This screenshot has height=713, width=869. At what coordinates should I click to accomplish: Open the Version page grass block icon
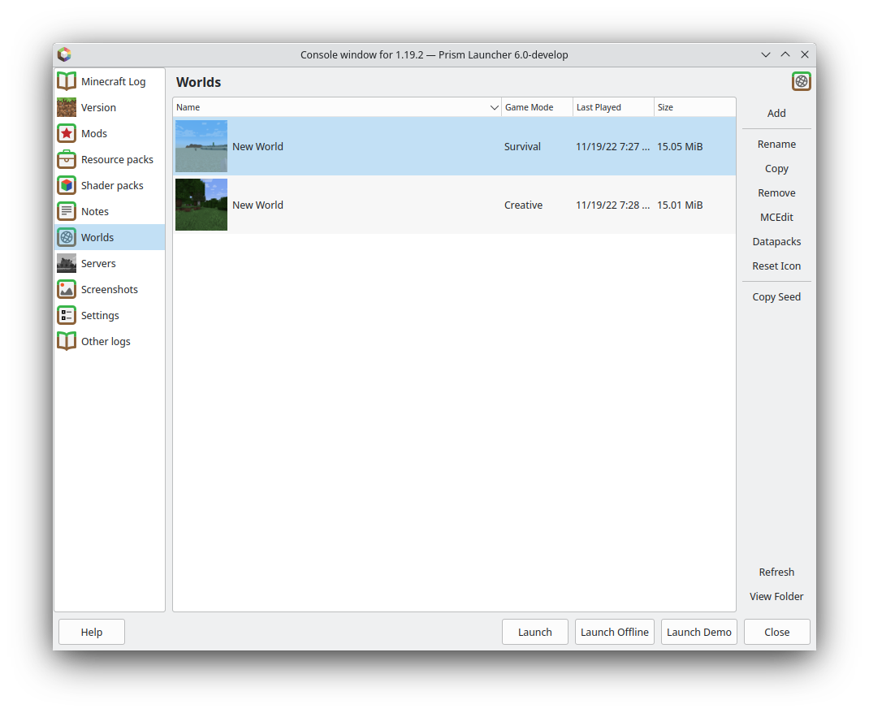(x=67, y=107)
